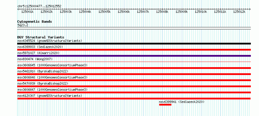259x116 pixels.
Task: Click the thin nsv830474 Wong2007 line
Action: [x=134, y=62]
